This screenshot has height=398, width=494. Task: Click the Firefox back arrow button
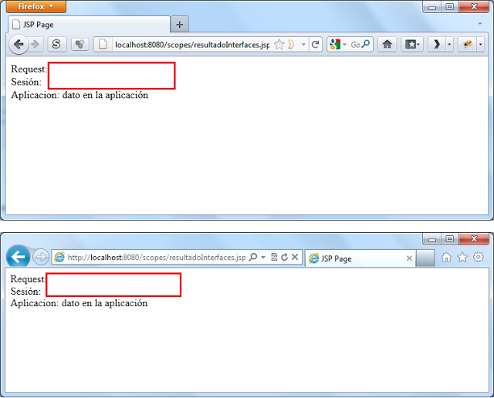pos(19,45)
